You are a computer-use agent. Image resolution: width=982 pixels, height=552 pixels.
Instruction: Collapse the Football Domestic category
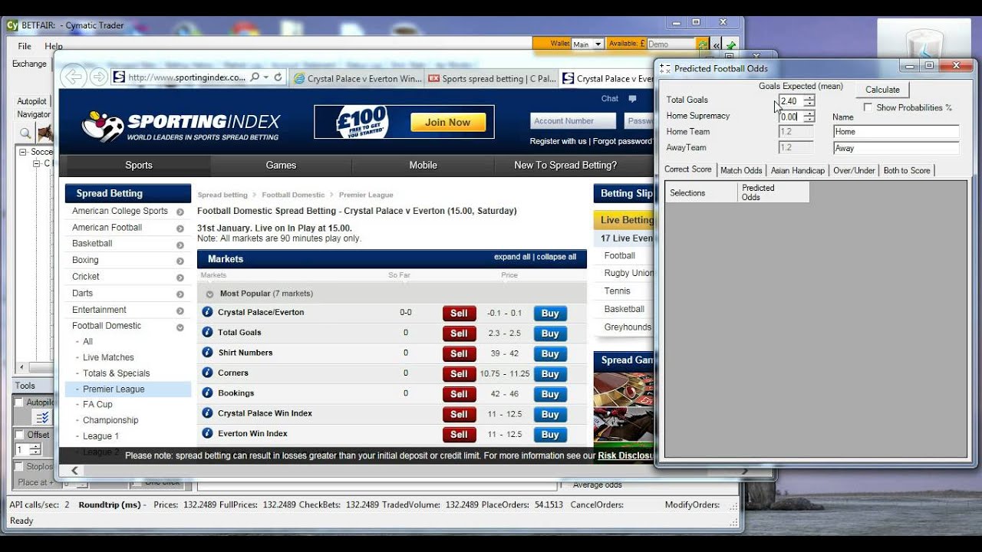pos(180,327)
